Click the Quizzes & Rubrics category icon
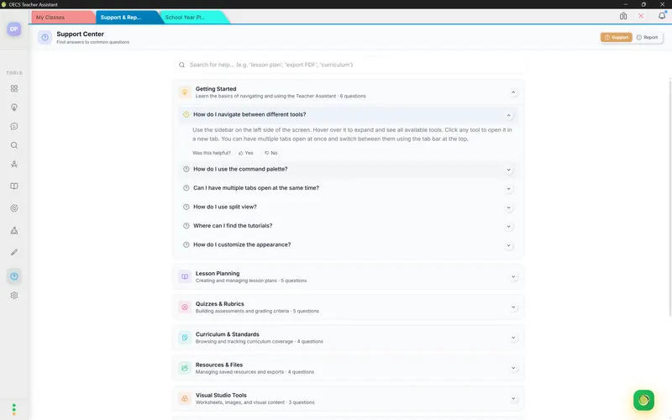The image size is (672, 420). pyautogui.click(x=185, y=307)
